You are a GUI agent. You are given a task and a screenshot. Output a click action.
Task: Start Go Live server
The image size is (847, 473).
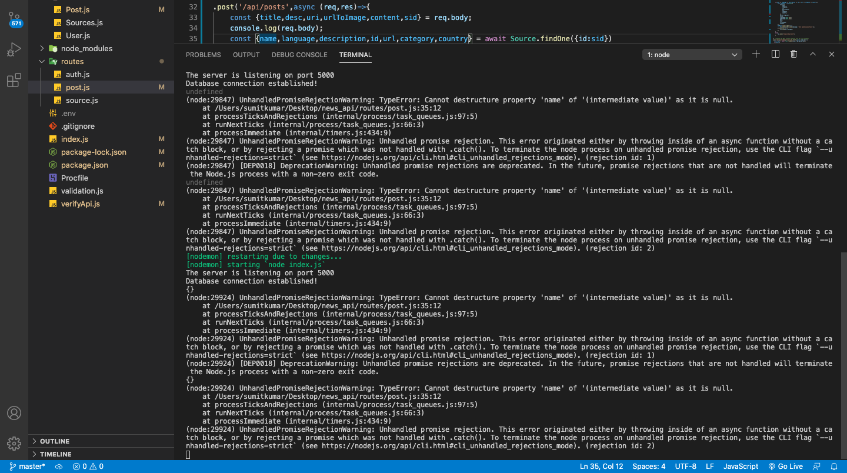785,467
